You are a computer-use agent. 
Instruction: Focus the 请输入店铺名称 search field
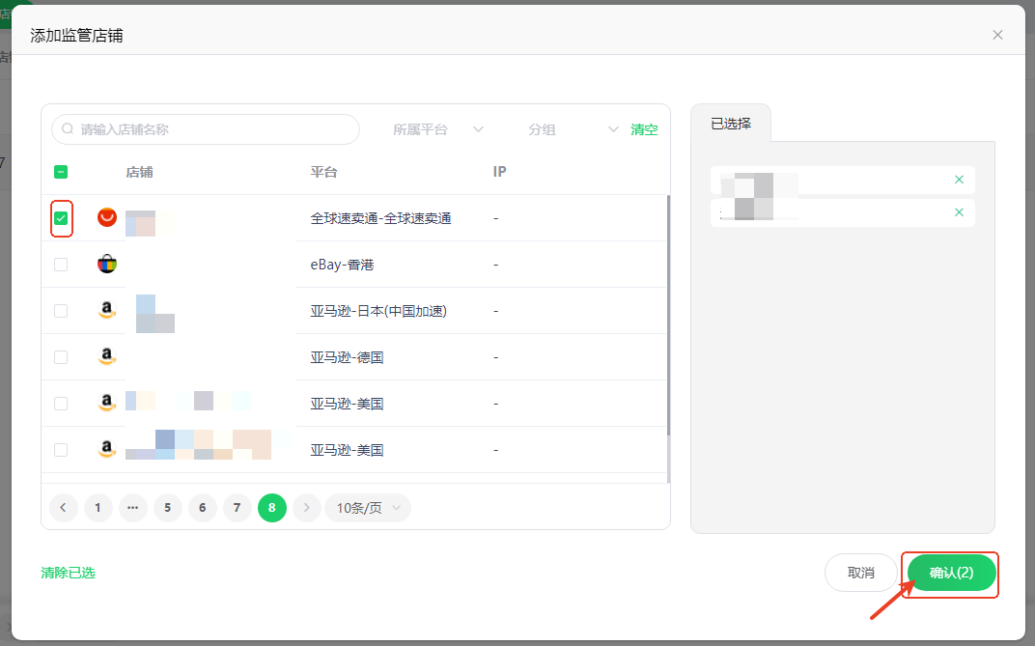pyautogui.click(x=206, y=129)
